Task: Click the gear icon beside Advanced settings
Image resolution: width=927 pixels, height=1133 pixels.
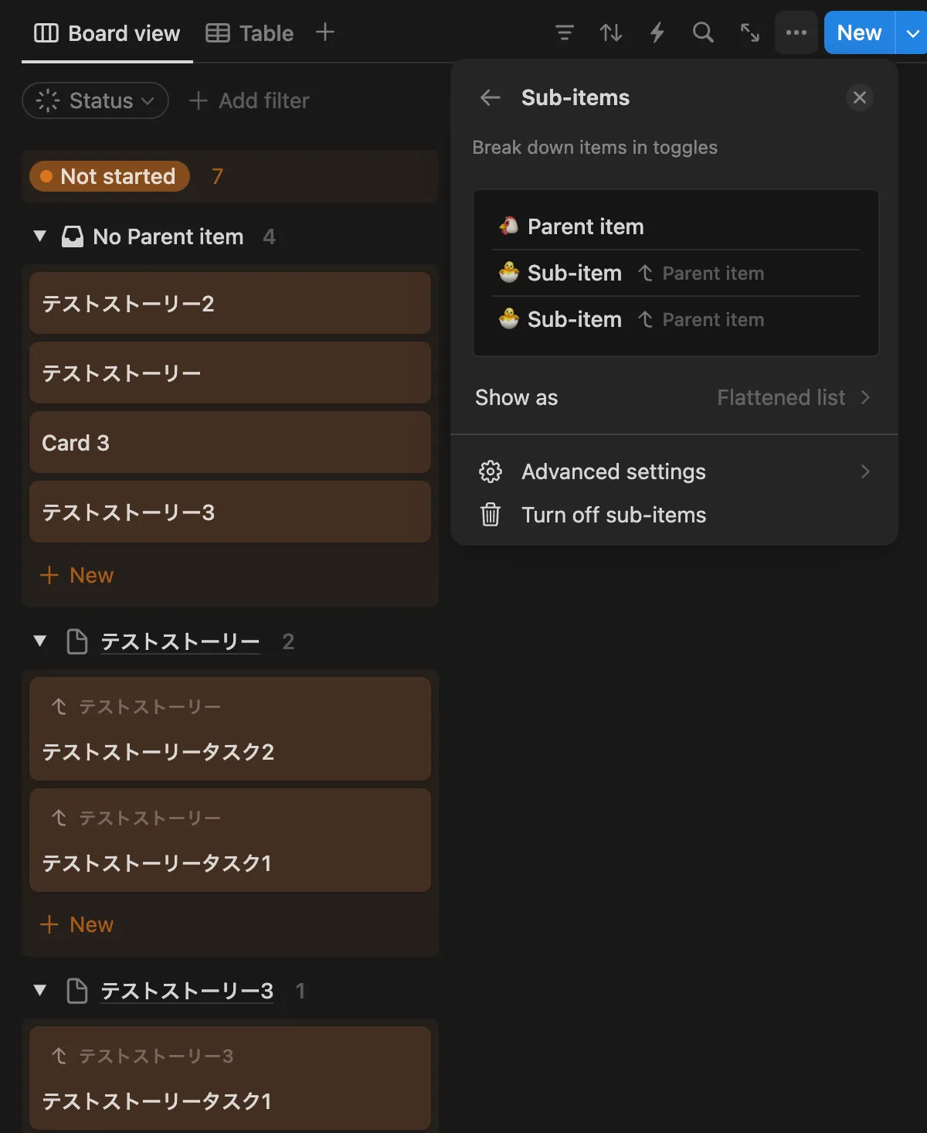Action: coord(491,471)
